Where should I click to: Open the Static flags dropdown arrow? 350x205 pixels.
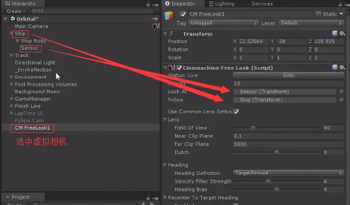[x=341, y=14]
